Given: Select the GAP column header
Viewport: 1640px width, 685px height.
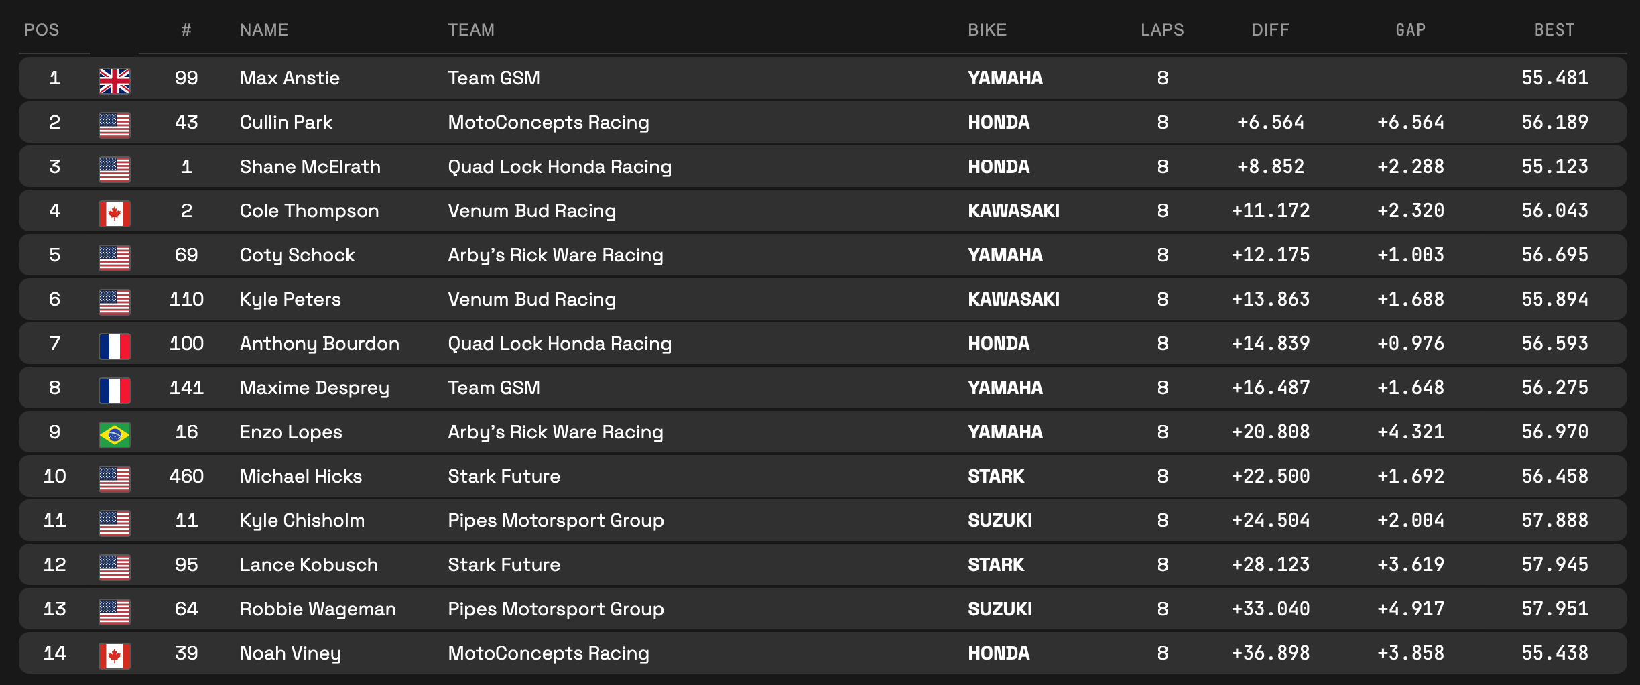Looking at the screenshot, I should [x=1410, y=30].
